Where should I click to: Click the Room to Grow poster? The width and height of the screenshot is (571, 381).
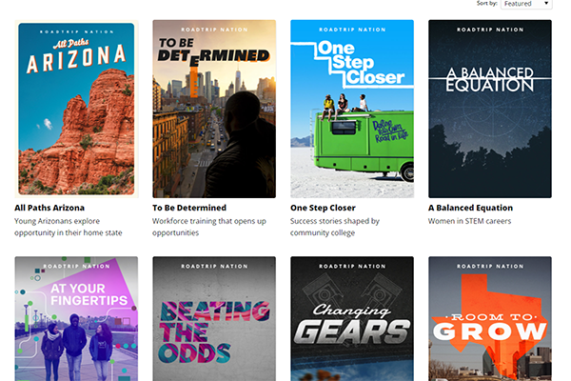pos(489,318)
